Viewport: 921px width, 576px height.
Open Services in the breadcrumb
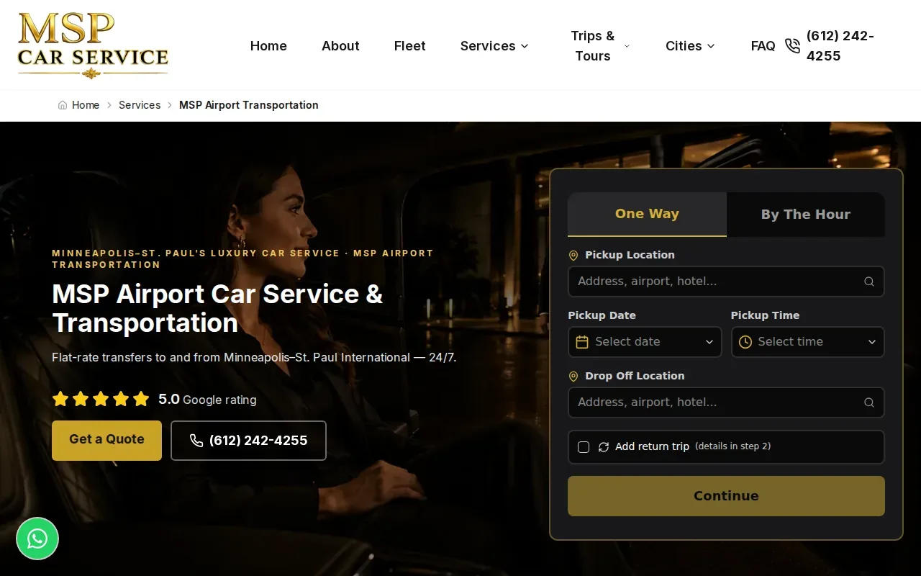[140, 105]
